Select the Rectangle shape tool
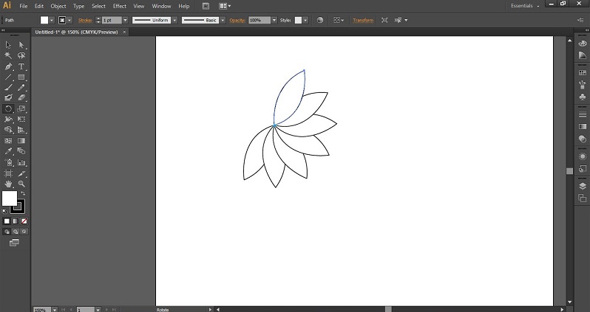The width and height of the screenshot is (590, 312). (21, 77)
